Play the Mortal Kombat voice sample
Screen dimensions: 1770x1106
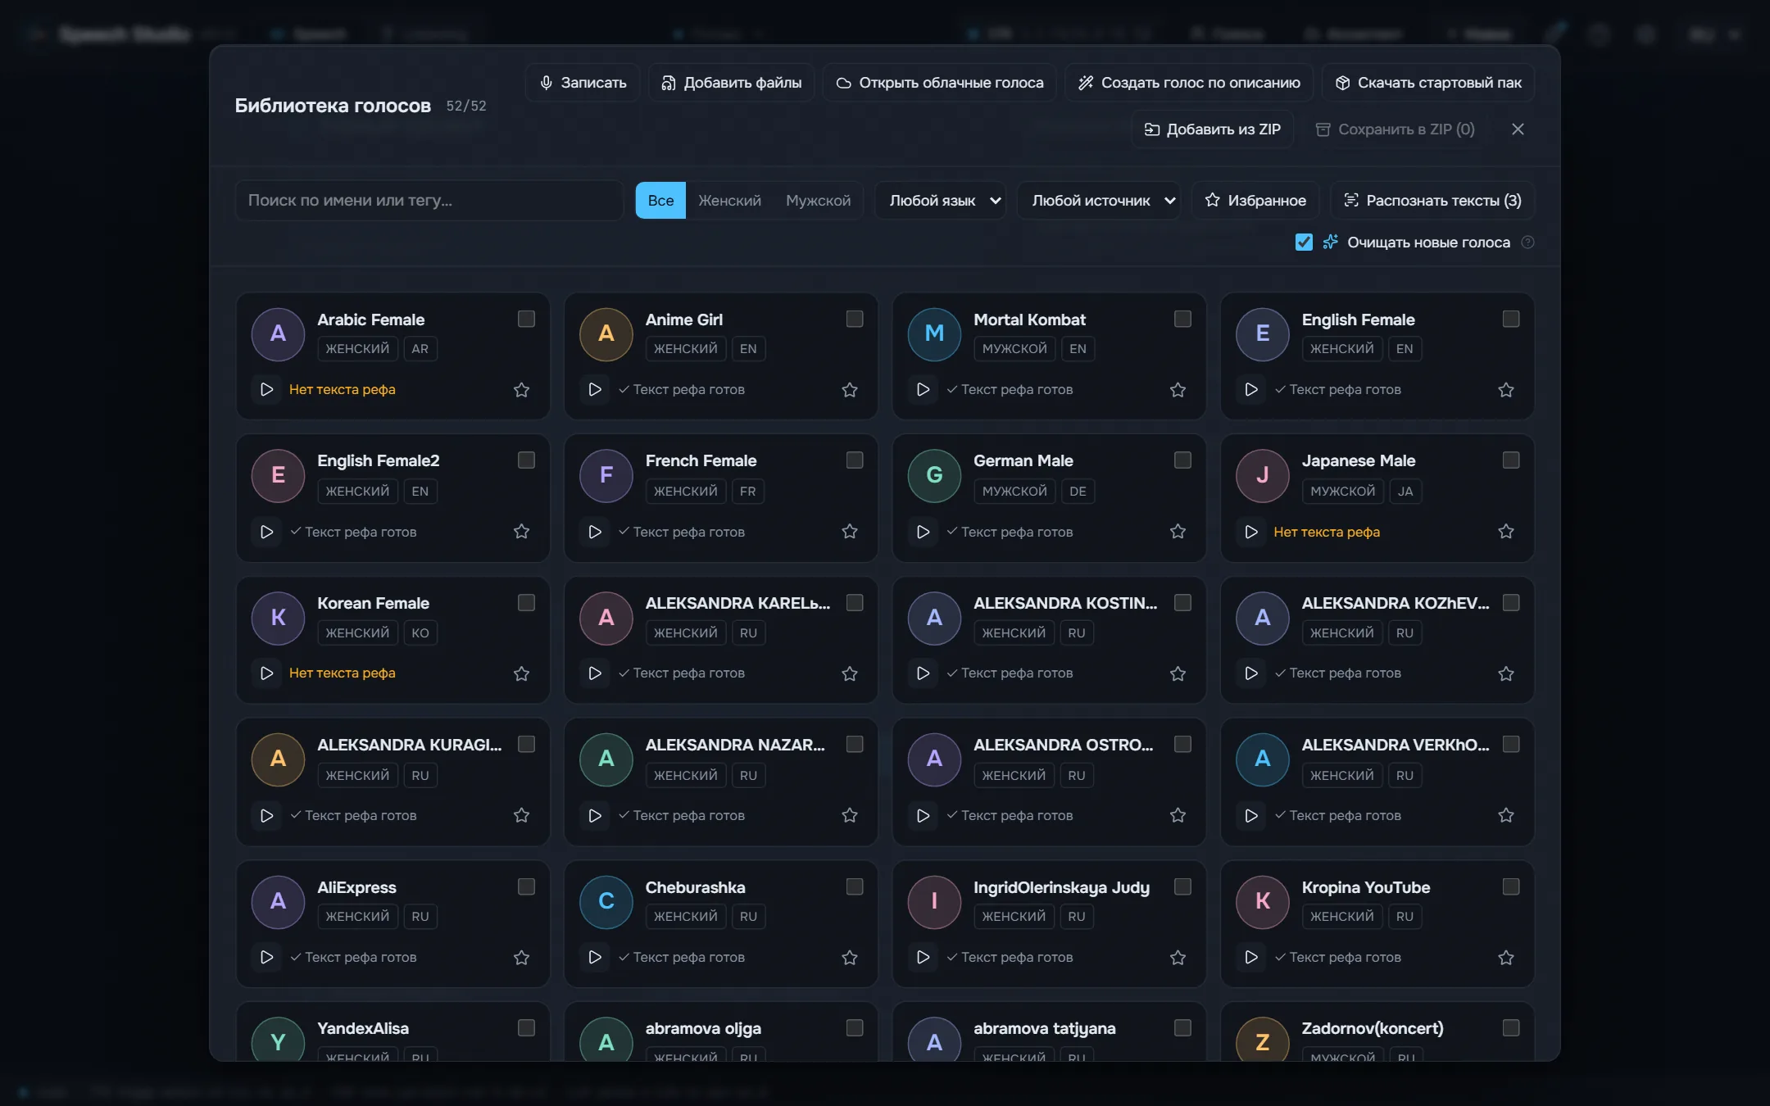[923, 389]
